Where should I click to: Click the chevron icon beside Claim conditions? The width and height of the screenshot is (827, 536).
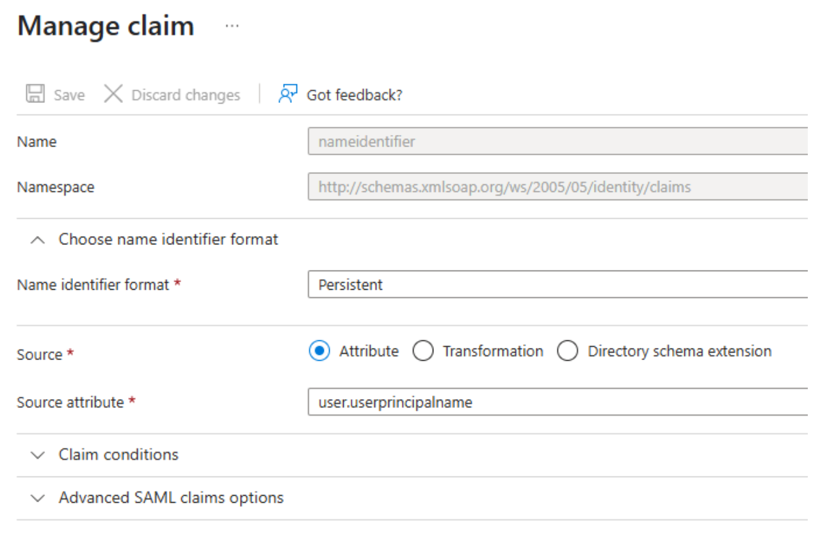coord(38,455)
